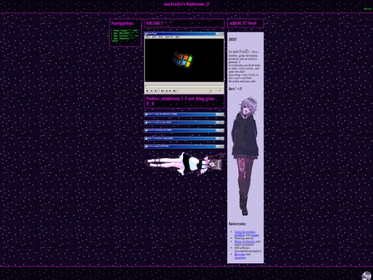The image size is (373, 280).
Task: Follow the Game developing interest link
Action: coord(245,232)
